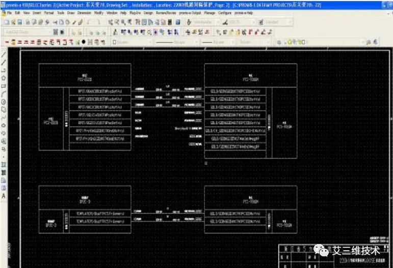Viewport: 393px width, 268px height.
Task: Open the promis-e Help menu
Action: coord(243,13)
